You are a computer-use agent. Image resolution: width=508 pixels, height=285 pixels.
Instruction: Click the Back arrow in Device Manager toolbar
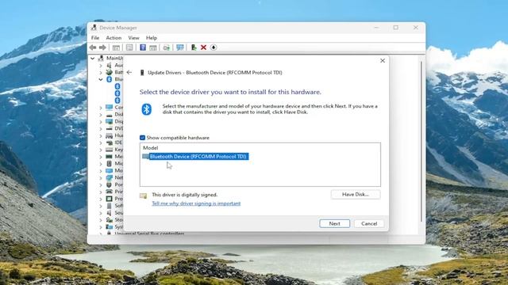tap(93, 47)
